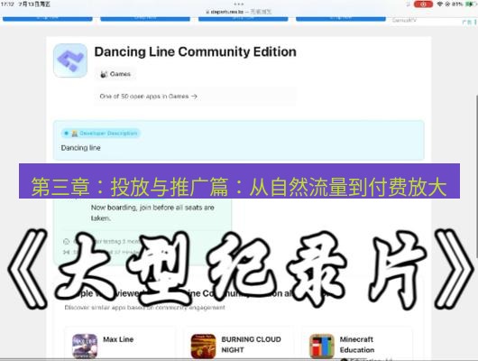Tap the three-dot multitasking control at top
Viewport: 478px width, 361px height.
coord(239,4)
